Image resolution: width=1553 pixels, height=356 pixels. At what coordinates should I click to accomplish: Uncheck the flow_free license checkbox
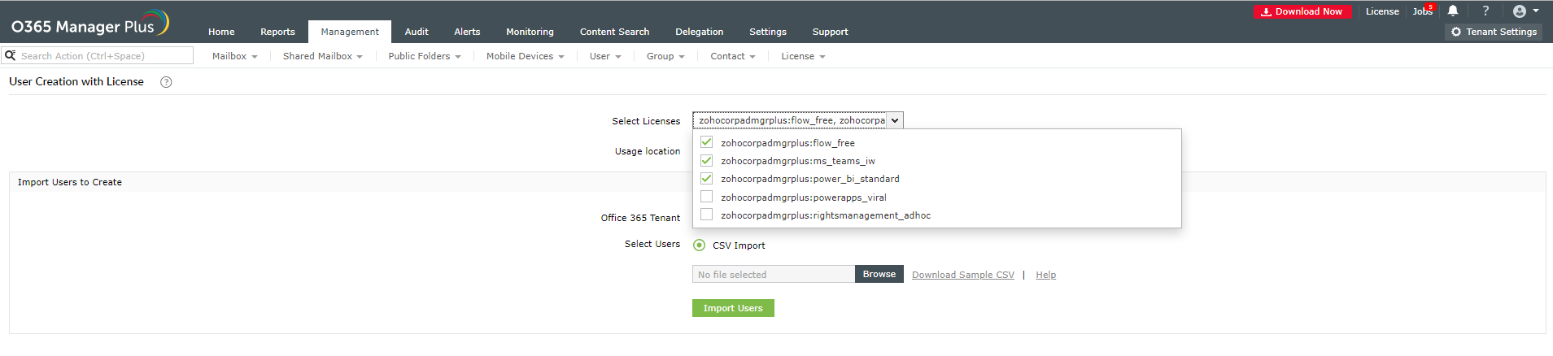point(706,142)
